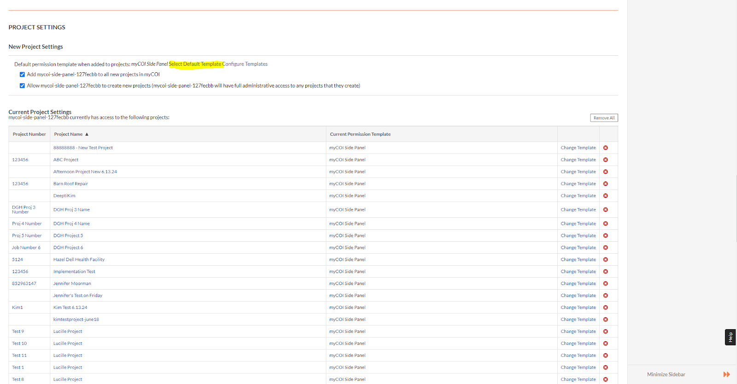Change Template for Jennifer Moorman
The height and width of the screenshot is (384, 737).
point(578,284)
